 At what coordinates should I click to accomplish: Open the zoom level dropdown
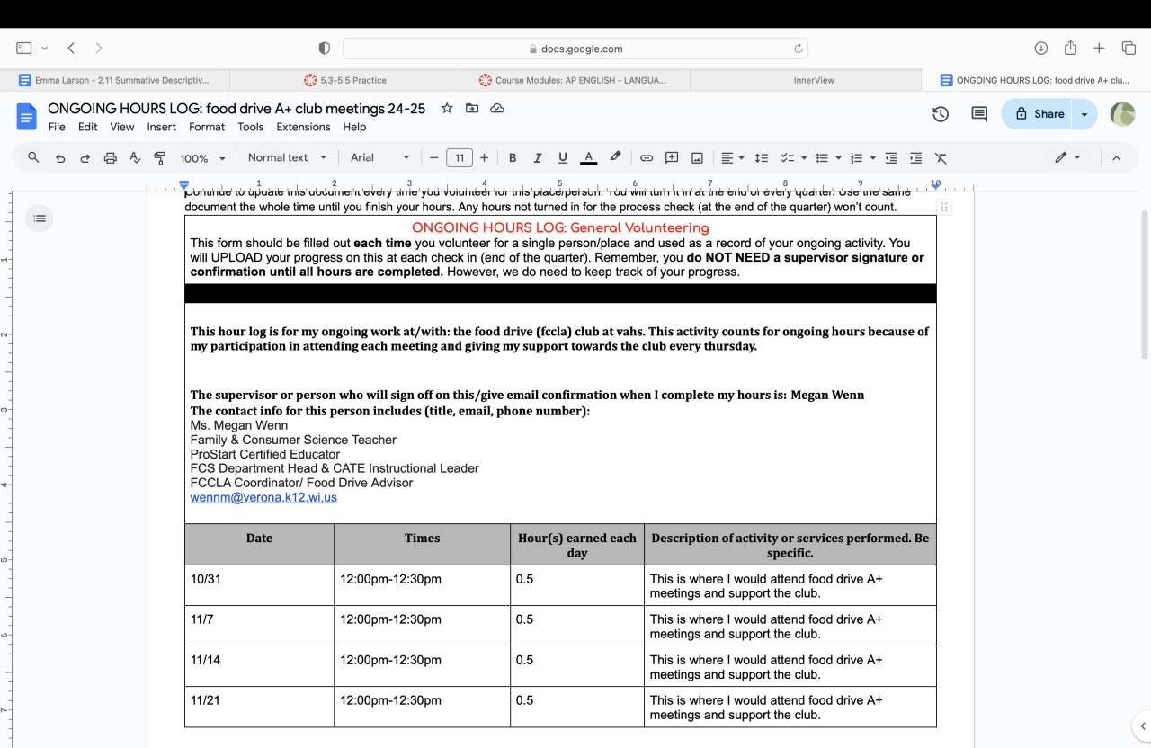point(202,158)
